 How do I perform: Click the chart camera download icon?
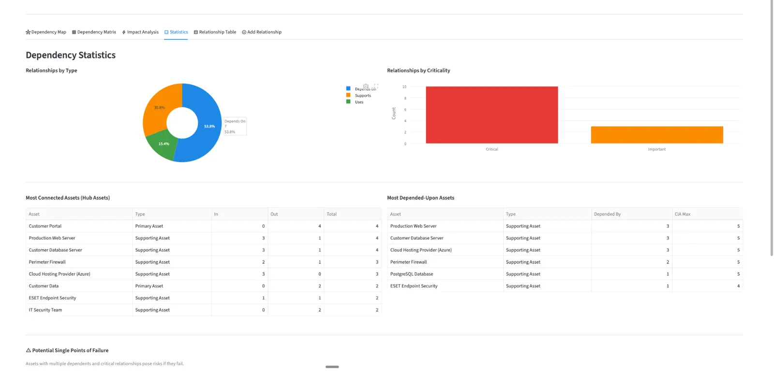click(x=366, y=86)
